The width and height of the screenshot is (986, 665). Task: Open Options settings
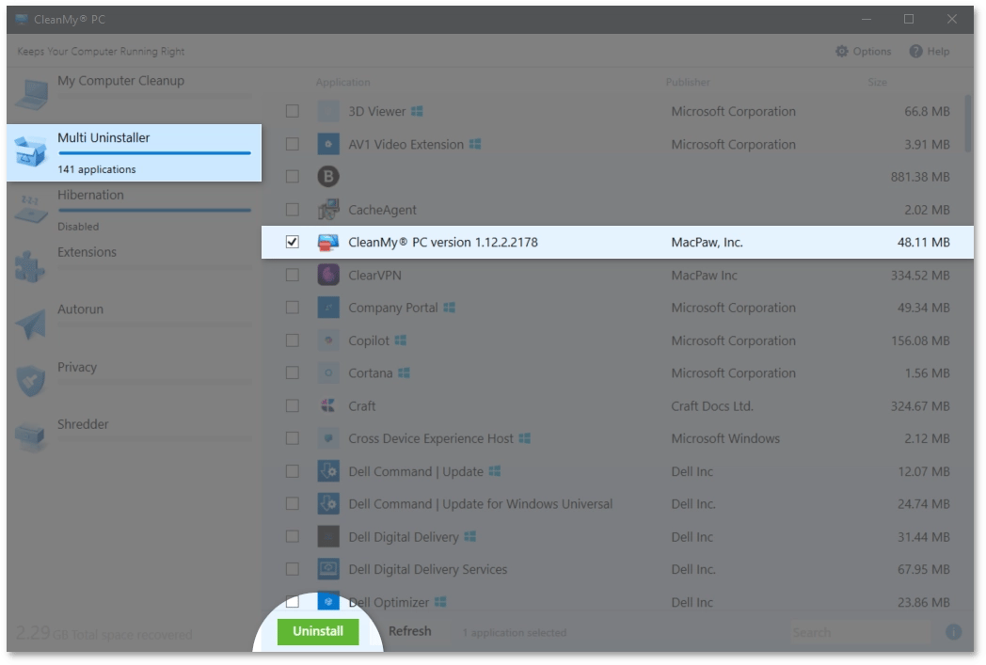point(863,52)
